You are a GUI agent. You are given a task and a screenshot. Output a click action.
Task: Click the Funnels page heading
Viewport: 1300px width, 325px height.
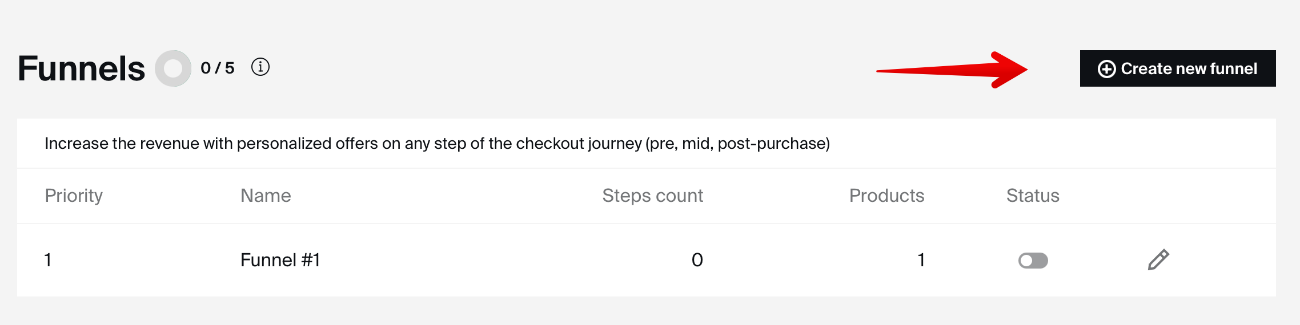click(82, 68)
